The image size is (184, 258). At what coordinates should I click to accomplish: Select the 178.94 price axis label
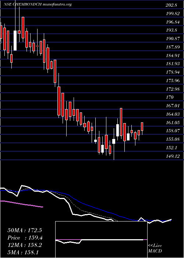point(173,72)
